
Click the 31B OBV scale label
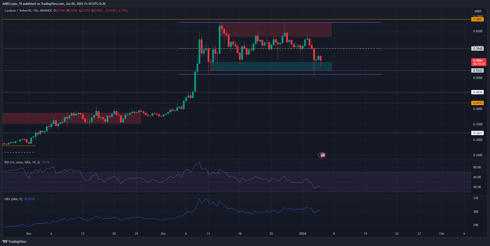(x=476, y=198)
